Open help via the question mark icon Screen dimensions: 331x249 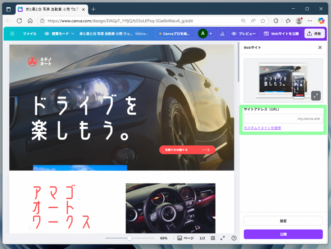[x=234, y=238]
